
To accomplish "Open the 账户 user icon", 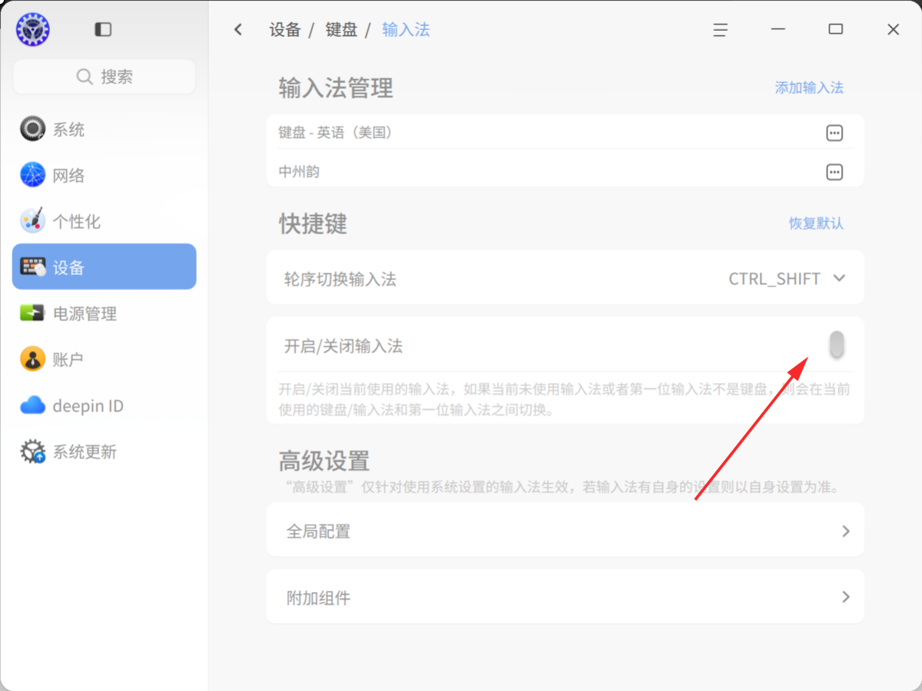I will pyautogui.click(x=33, y=359).
